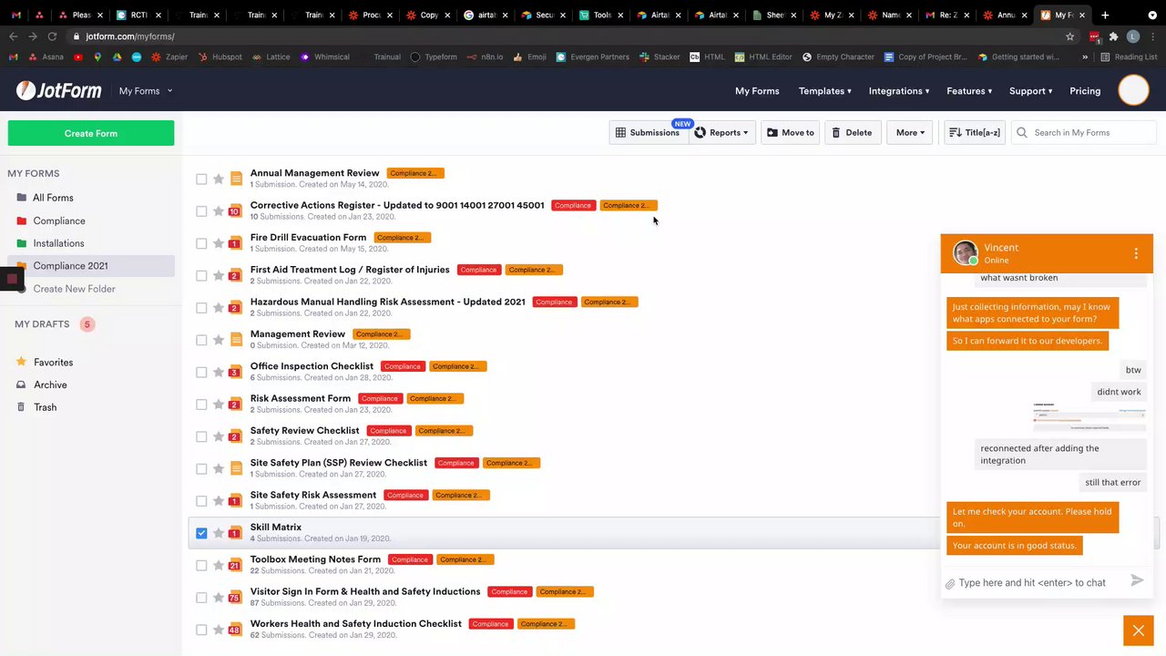Open the Site Safety Risk Assessment form title
This screenshot has height=656, width=1166.
313,495
